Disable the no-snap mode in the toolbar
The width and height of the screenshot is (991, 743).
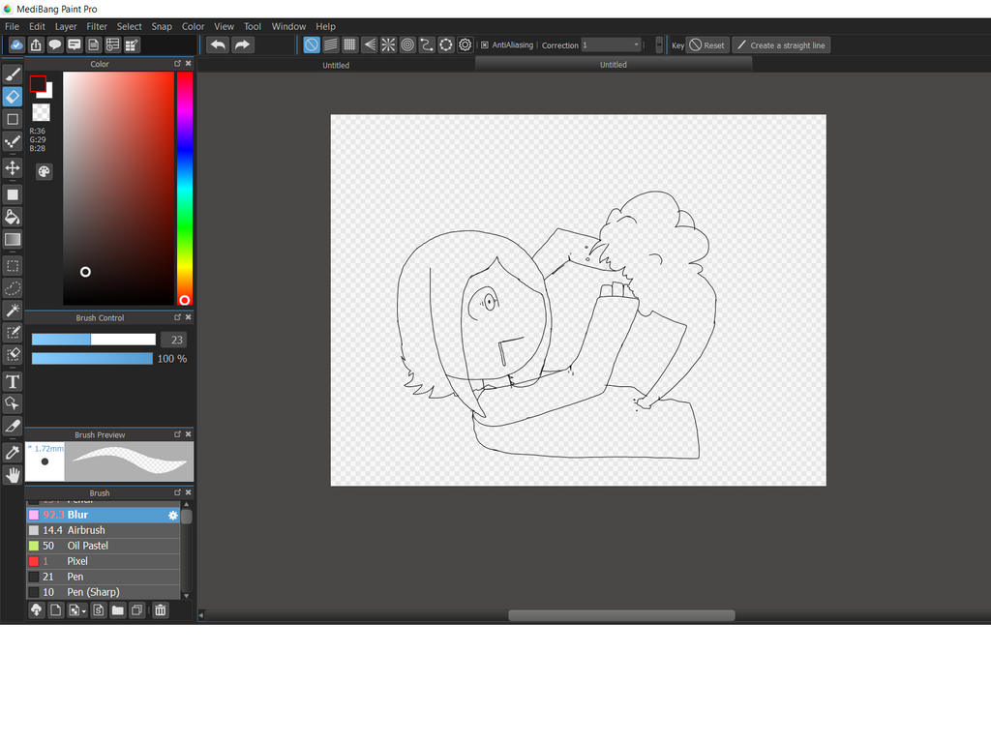[312, 45]
